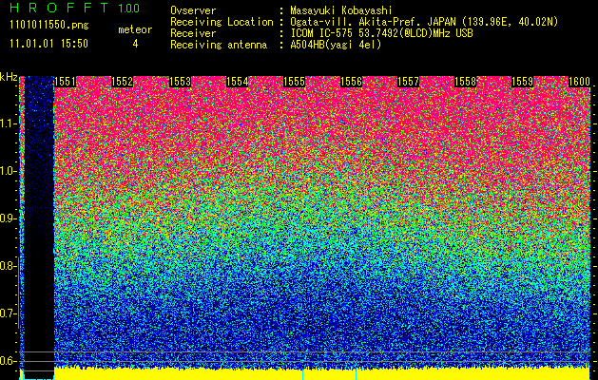Screen dimensions: 598x380
Task: Click the 1552 time marker
Action: point(122,82)
